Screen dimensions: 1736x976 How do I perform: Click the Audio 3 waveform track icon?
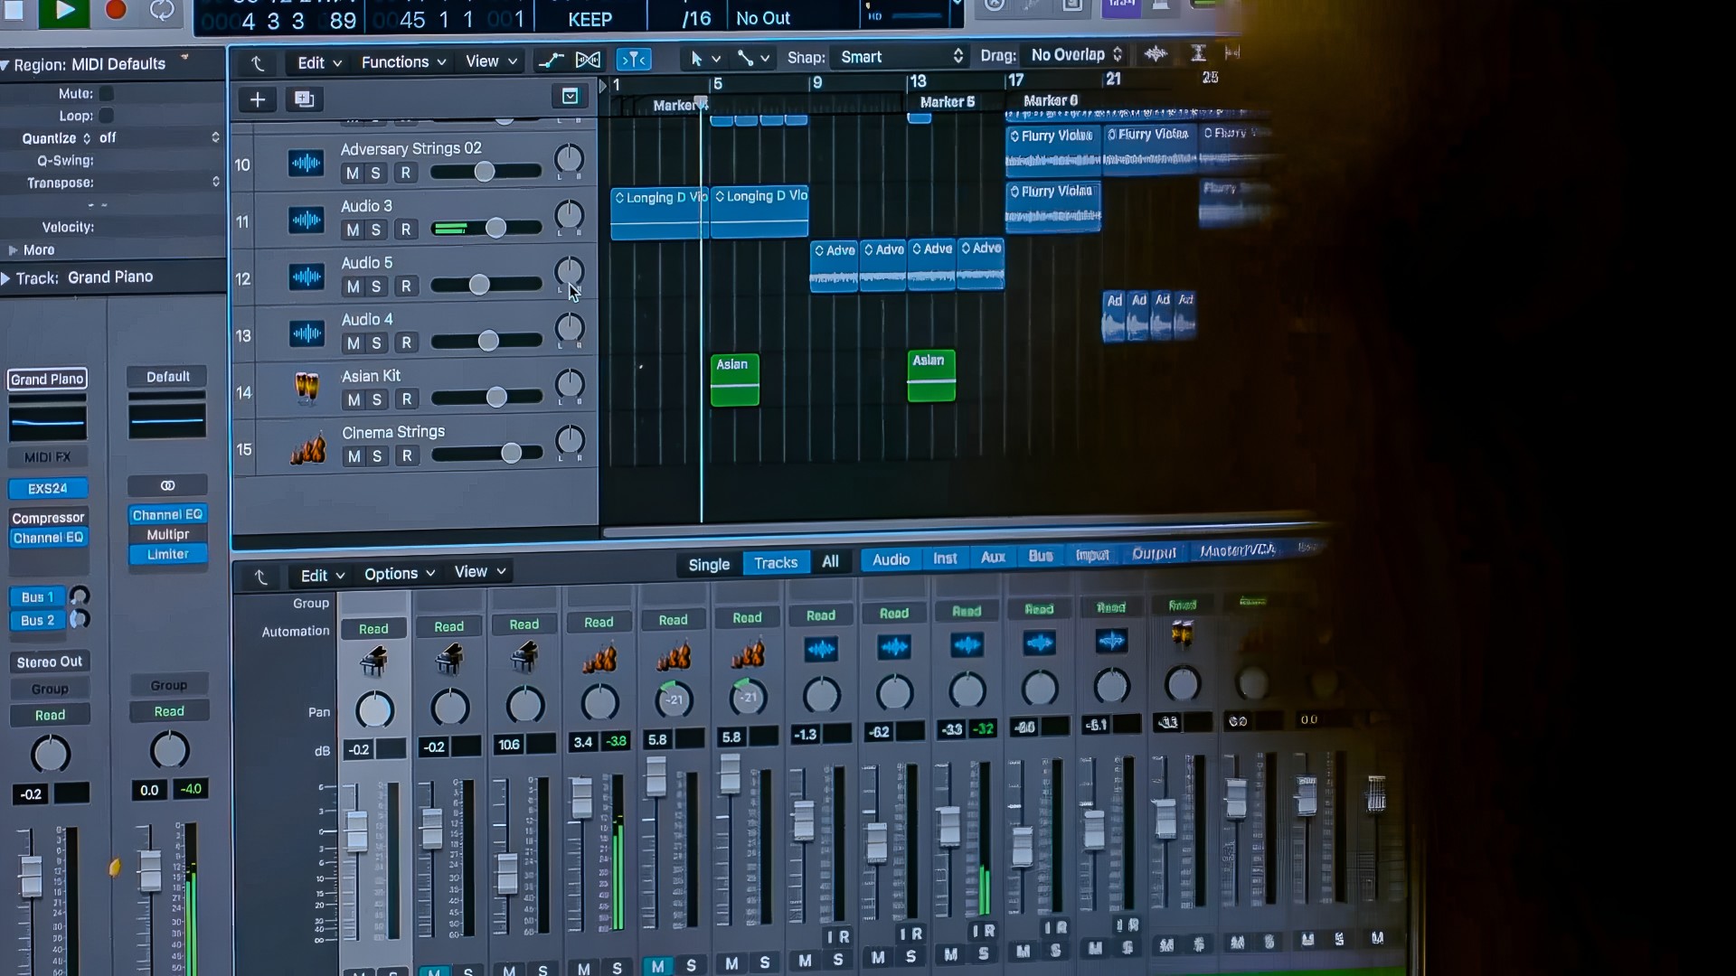pyautogui.click(x=307, y=220)
